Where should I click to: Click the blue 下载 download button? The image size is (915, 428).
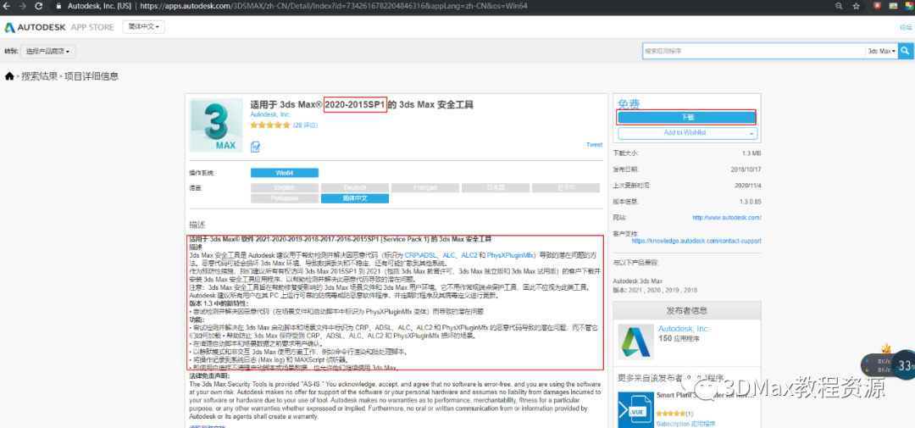687,117
